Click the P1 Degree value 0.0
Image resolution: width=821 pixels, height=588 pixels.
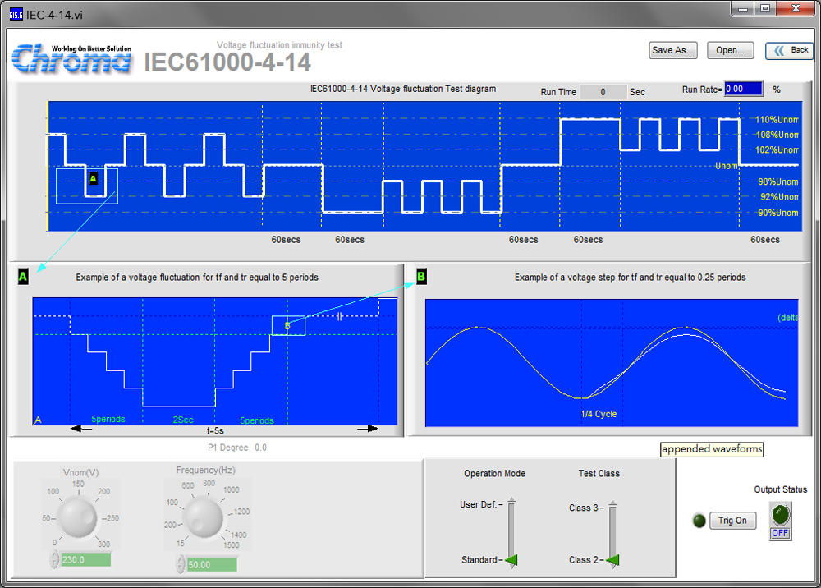261,448
